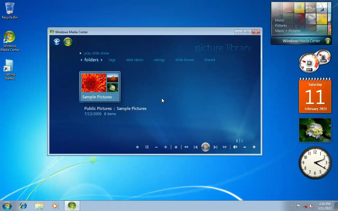338x211 pixels.
Task: Click the 7/13/2009 date text
Action: click(x=93, y=114)
